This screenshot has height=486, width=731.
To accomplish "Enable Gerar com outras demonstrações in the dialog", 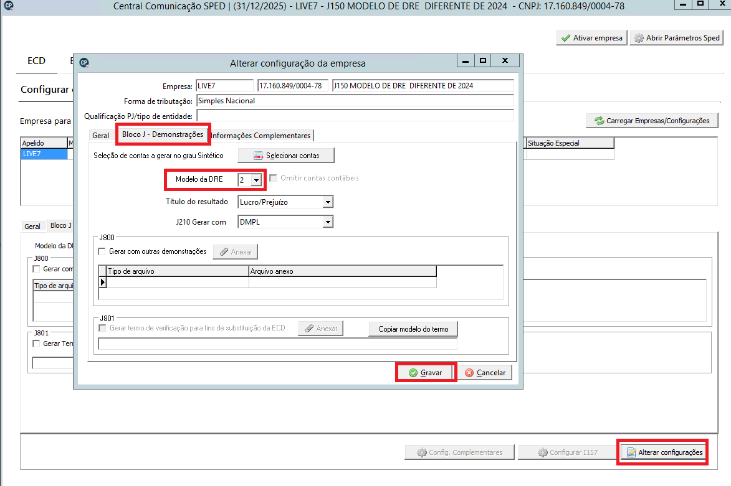I will click(102, 251).
